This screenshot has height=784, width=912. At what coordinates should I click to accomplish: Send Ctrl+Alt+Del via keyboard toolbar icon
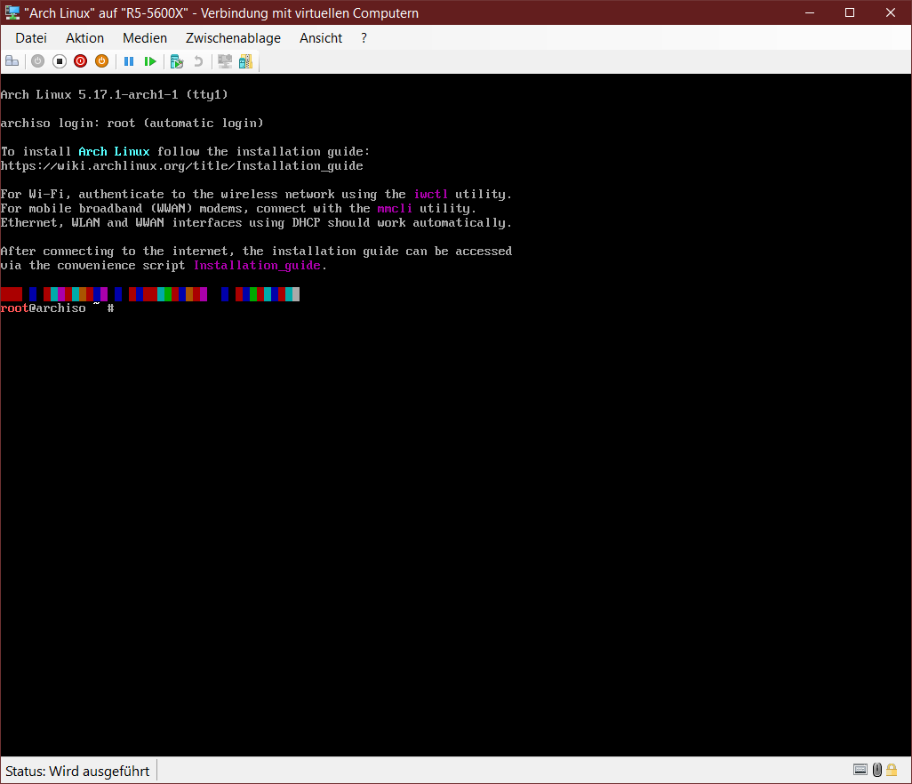(12, 61)
